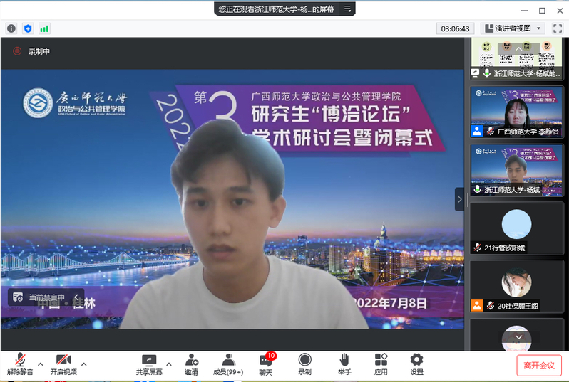569x382 pixels.
Task: Start 共享屏幕 screen sharing
Action: tap(149, 364)
